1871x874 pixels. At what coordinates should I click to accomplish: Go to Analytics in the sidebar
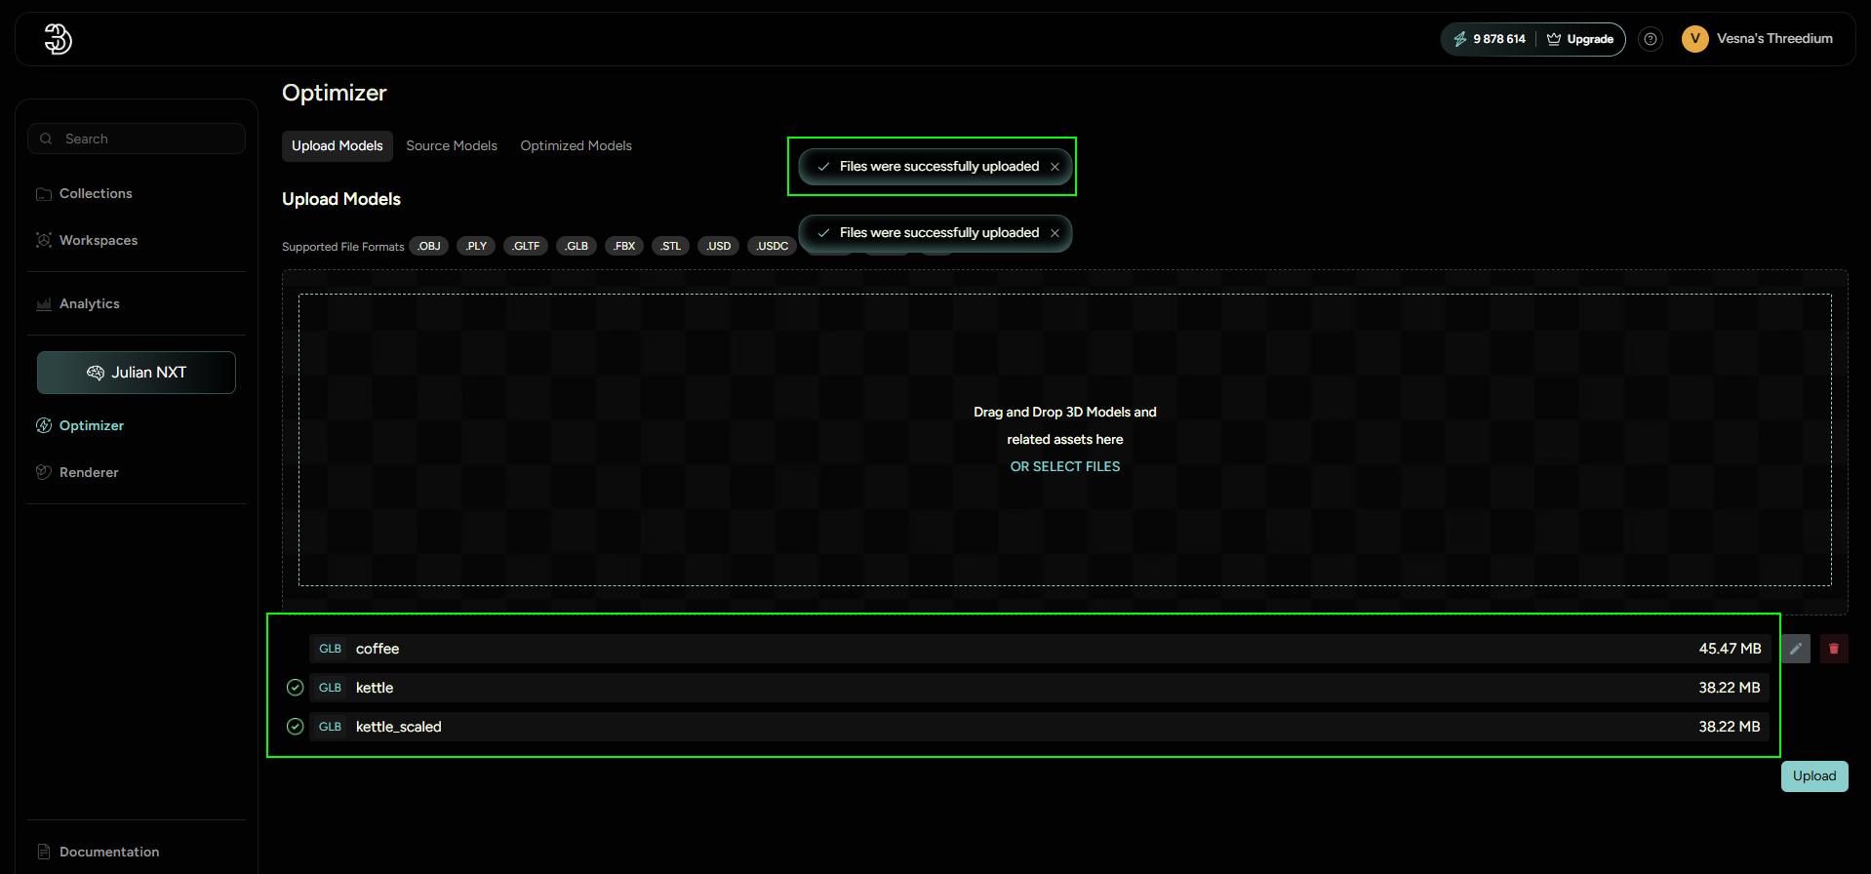point(89,304)
